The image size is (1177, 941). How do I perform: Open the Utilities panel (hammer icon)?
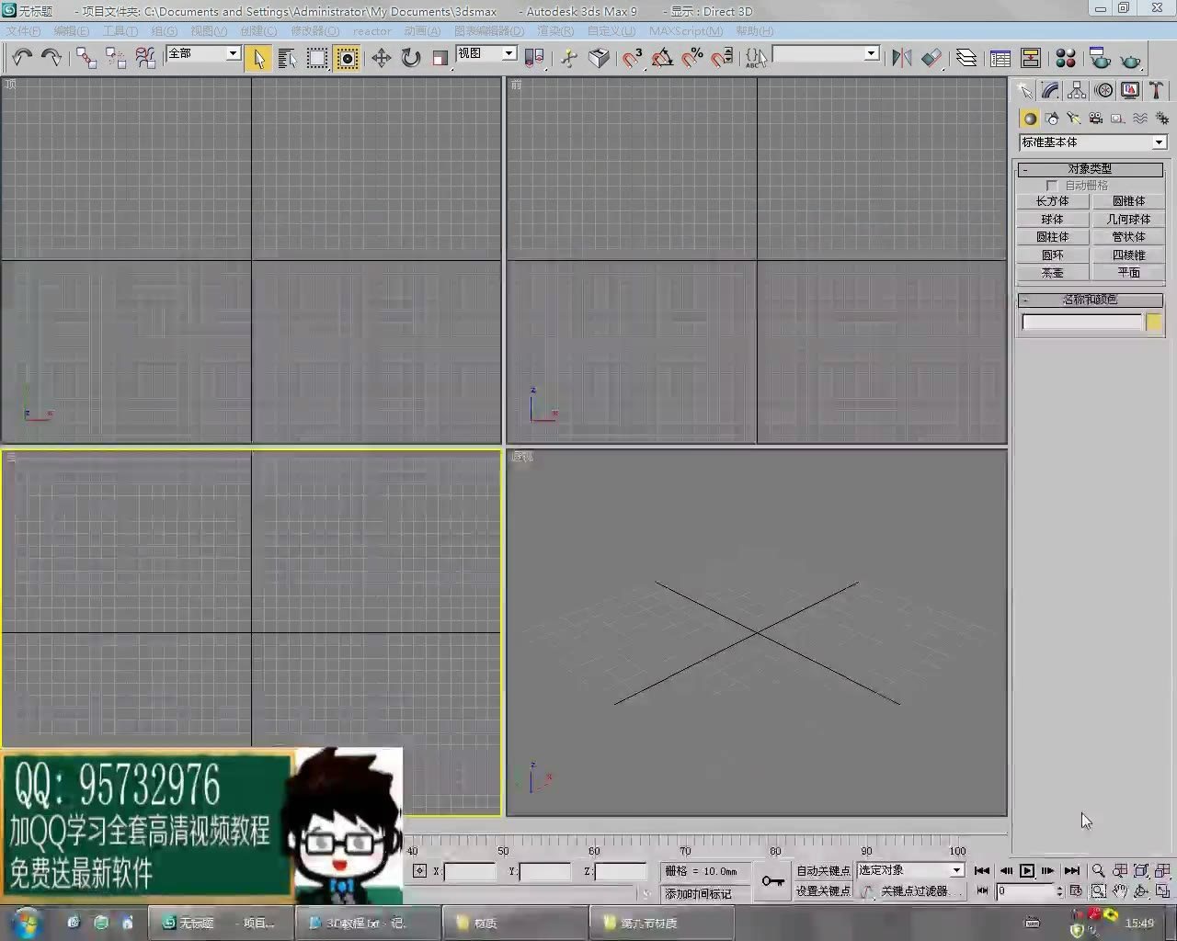click(x=1156, y=91)
